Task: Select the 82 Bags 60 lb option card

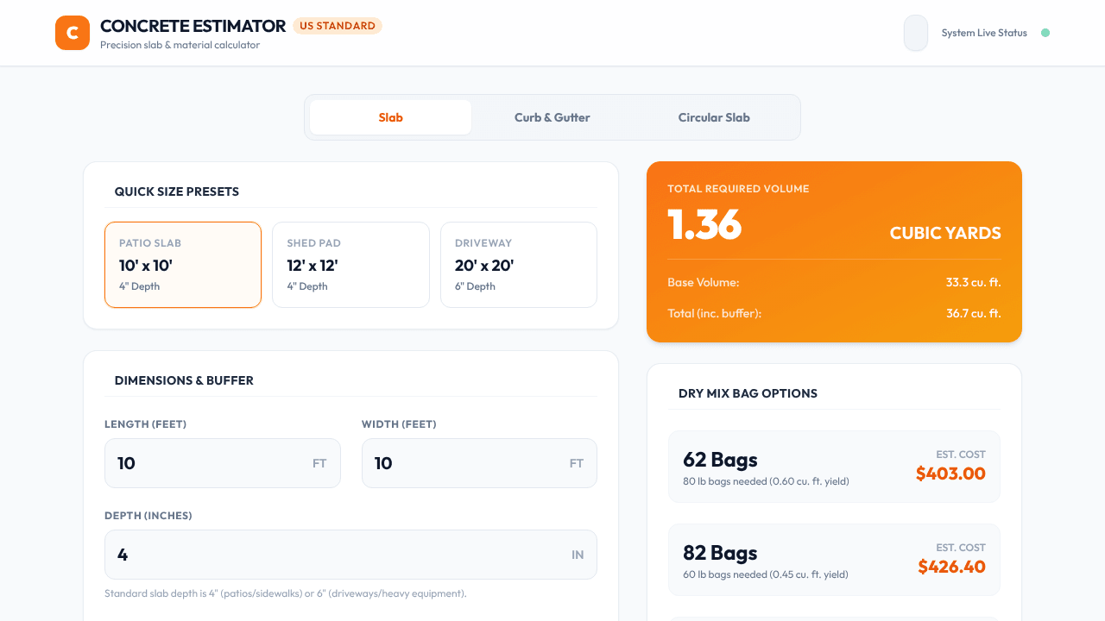Action: click(834, 560)
